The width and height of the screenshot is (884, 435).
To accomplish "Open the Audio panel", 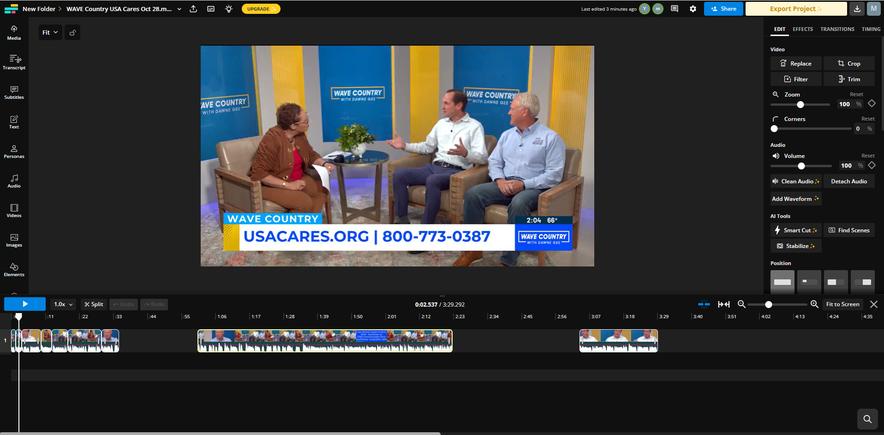I will [14, 181].
